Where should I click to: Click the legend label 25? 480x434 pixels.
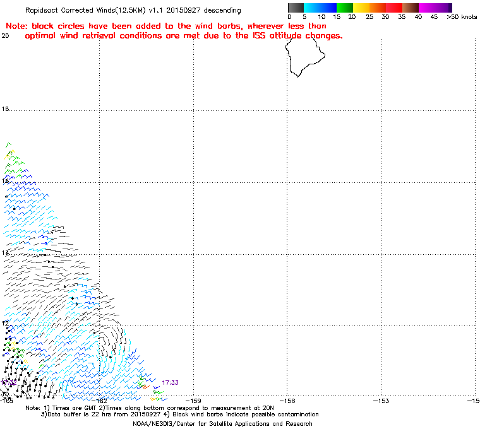click(369, 17)
